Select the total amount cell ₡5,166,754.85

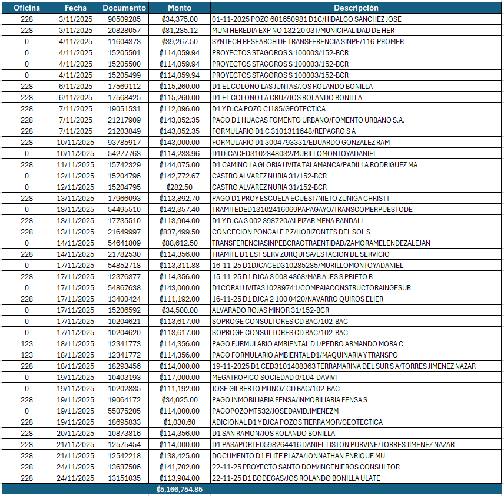[x=180, y=490]
